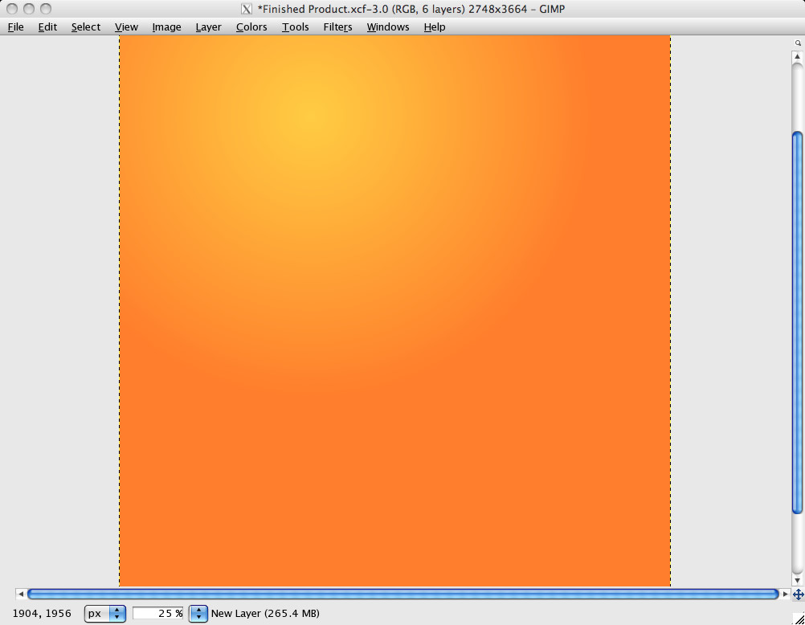Open the Colors menu
805x625 pixels.
click(x=251, y=27)
